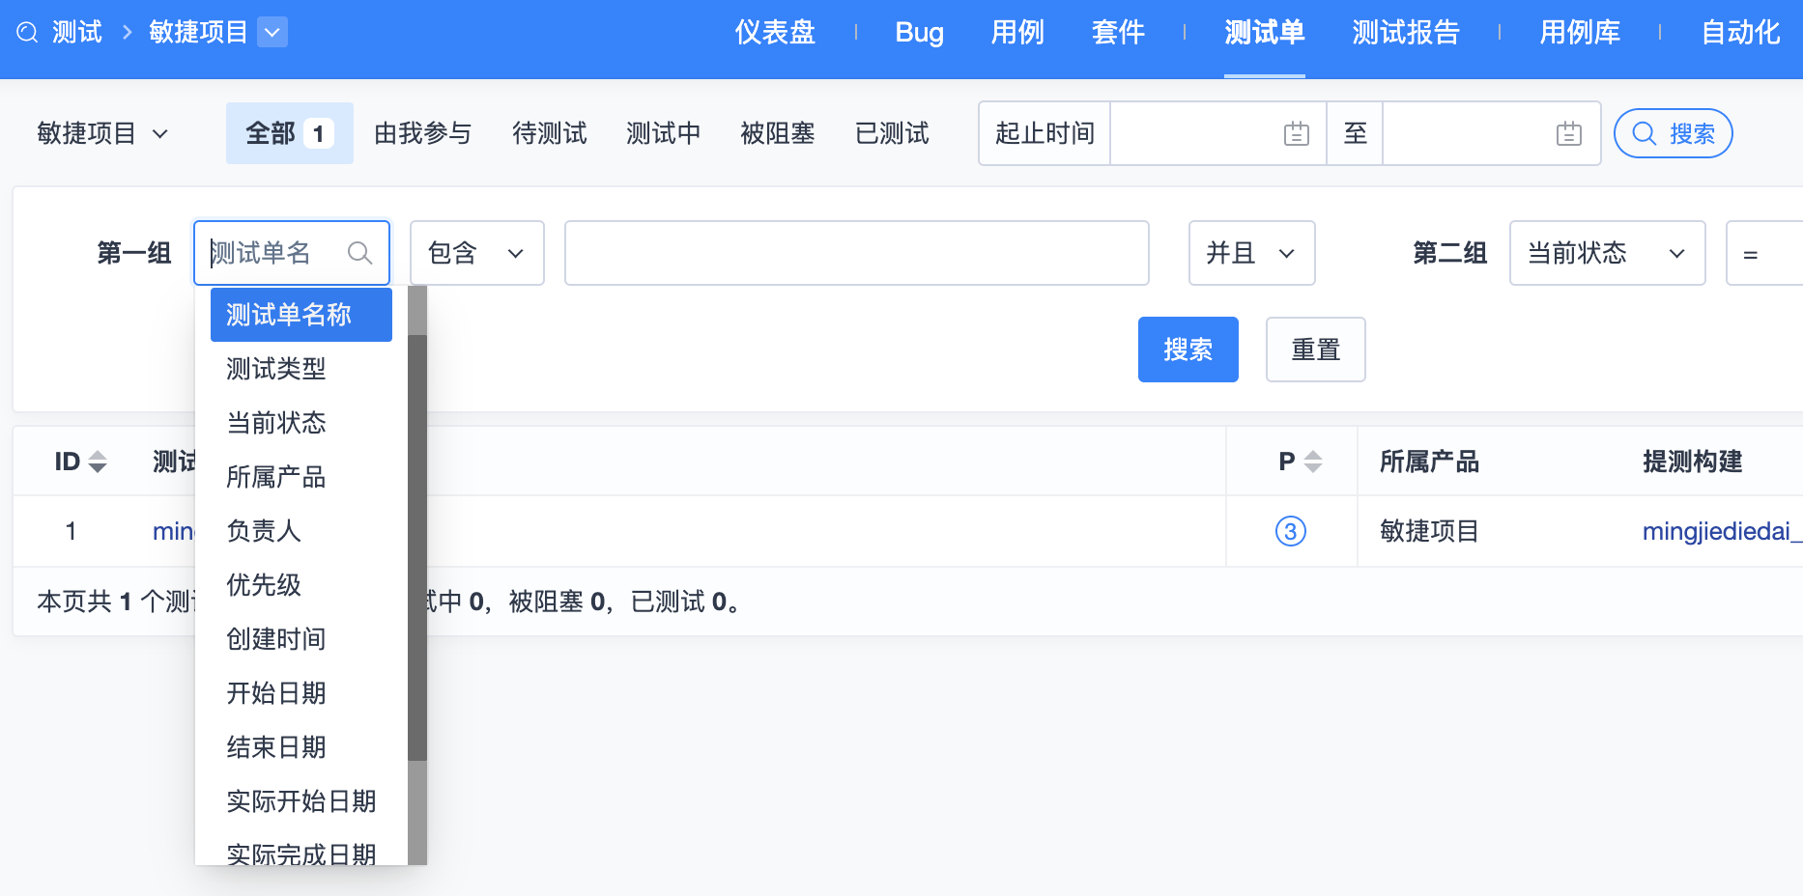Click the outlined 搜索 button at top right
The height and width of the screenshot is (896, 1803).
[x=1674, y=133]
